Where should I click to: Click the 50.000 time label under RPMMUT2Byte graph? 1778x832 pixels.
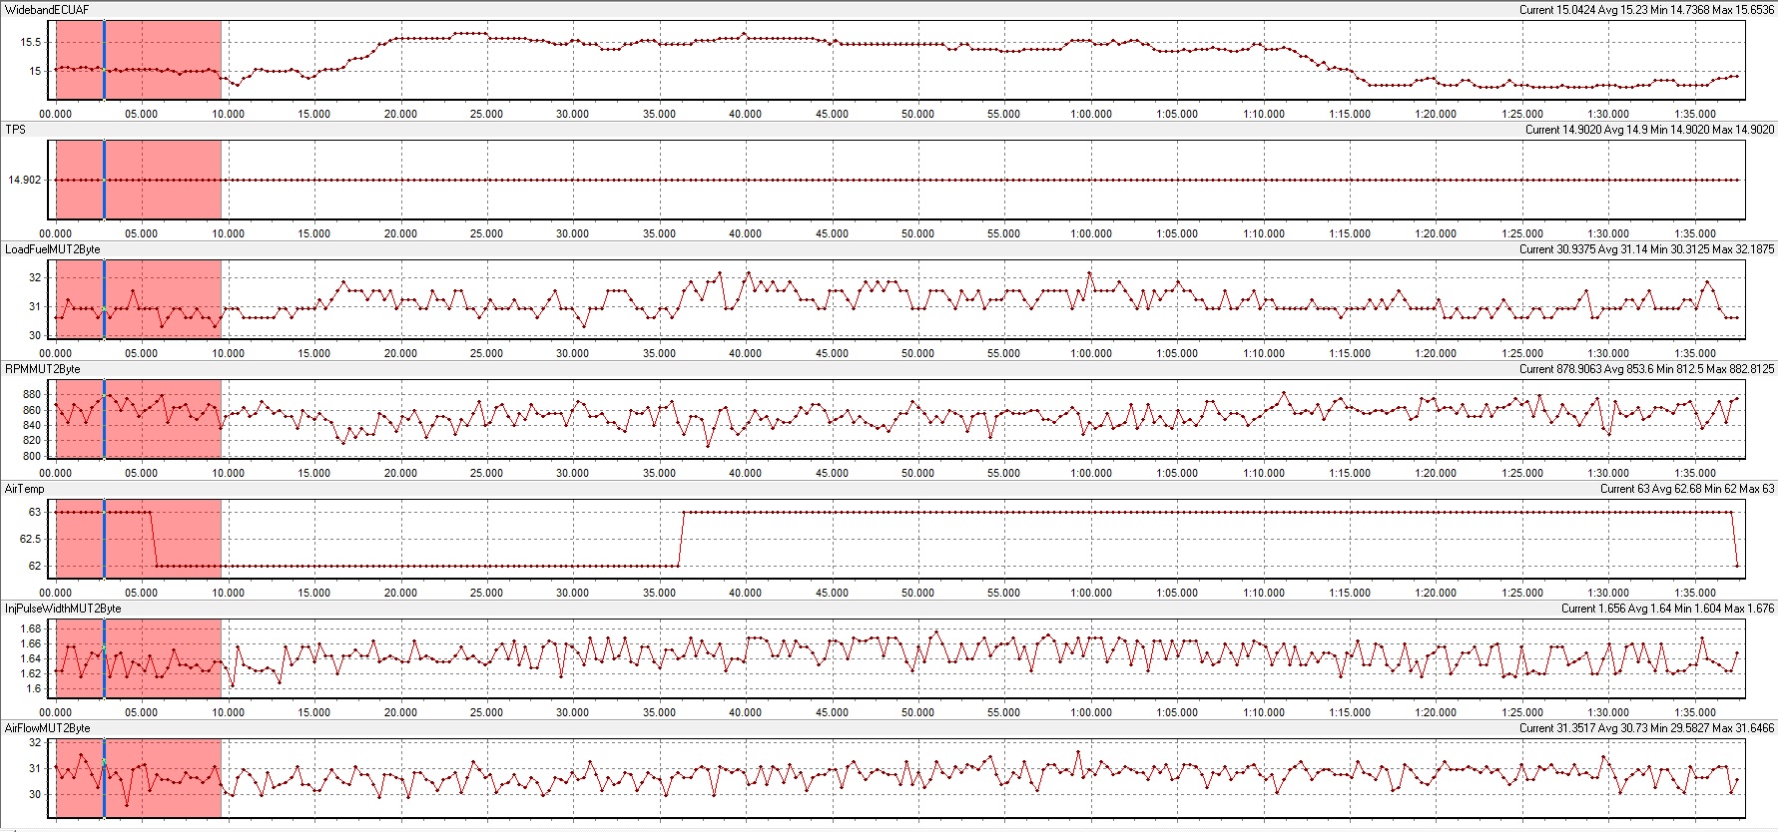pos(917,473)
